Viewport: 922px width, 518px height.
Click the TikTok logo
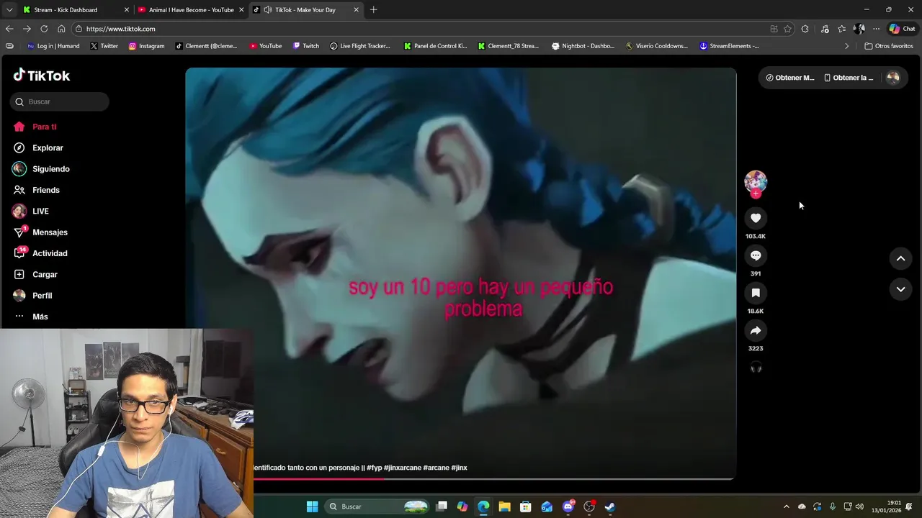[41, 76]
